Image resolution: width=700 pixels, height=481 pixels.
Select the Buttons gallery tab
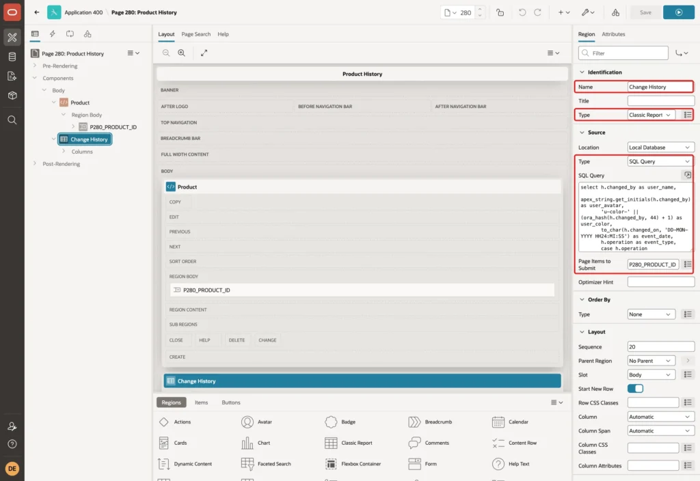[x=231, y=402]
